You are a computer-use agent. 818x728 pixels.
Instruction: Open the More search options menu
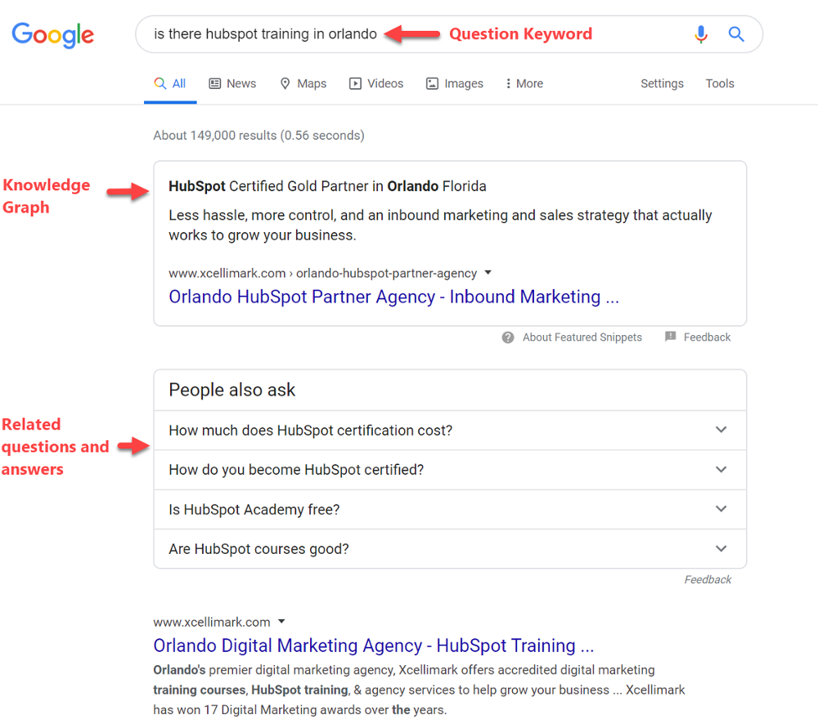pos(524,84)
